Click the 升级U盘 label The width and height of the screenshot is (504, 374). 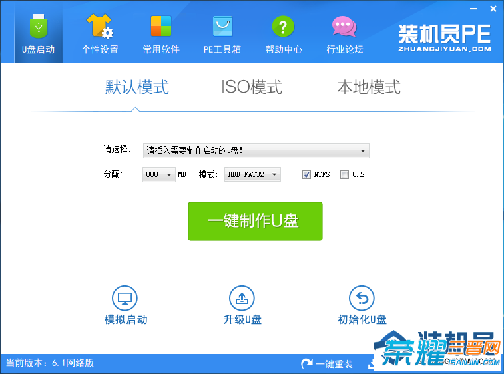pos(242,319)
